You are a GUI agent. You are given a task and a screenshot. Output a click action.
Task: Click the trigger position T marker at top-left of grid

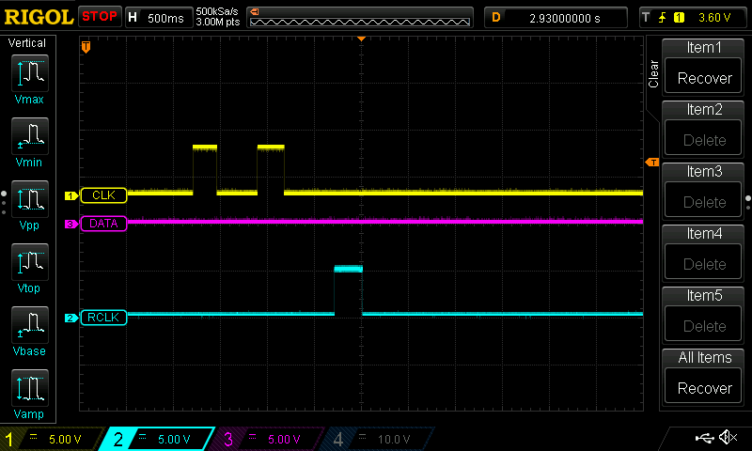[86, 46]
